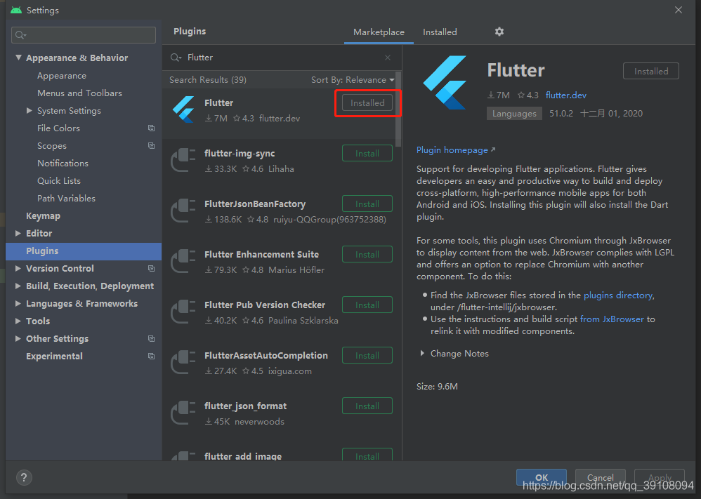
Task: Switch to the Installed tab
Action: pos(440,32)
